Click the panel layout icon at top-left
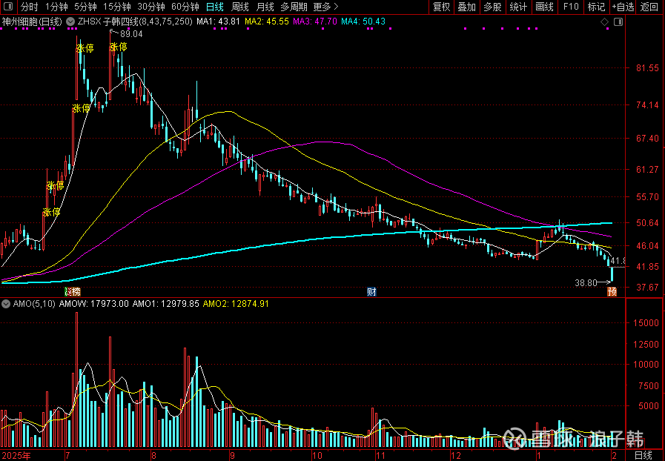Screen dimensions: 665x461 pos(7,7)
